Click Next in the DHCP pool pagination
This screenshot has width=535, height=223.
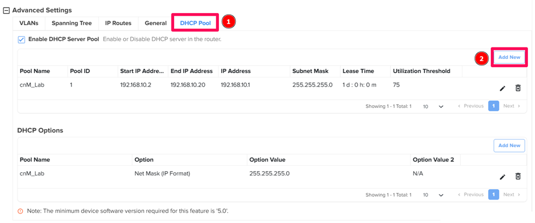[512, 106]
